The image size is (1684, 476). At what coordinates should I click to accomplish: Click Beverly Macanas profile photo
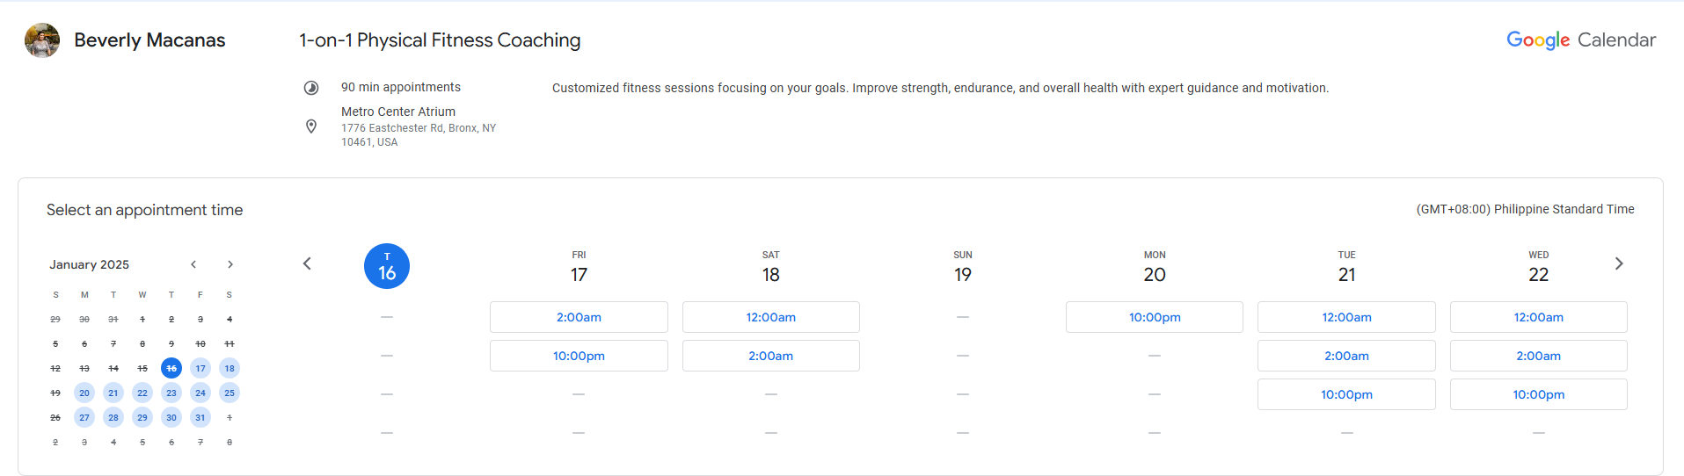coord(42,40)
